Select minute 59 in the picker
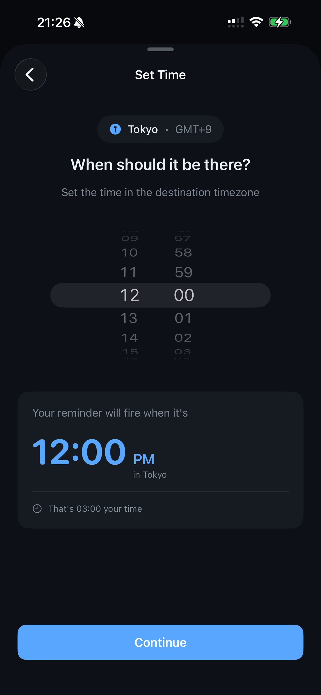 (x=184, y=272)
